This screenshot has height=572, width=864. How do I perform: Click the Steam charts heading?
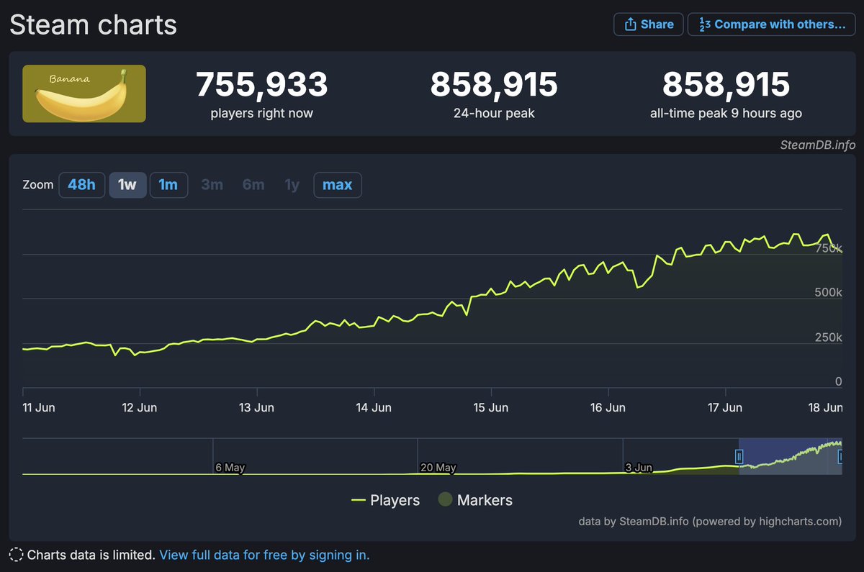tap(93, 24)
